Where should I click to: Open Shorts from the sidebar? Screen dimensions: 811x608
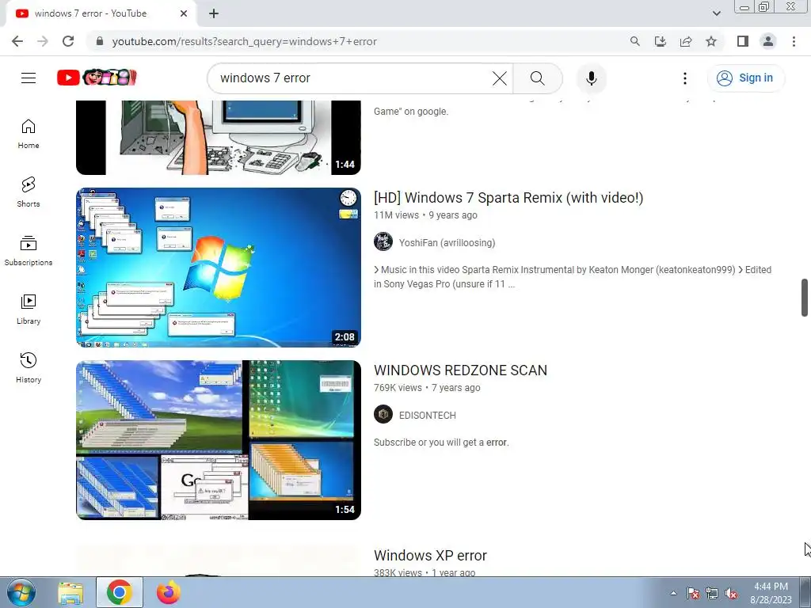point(29,192)
